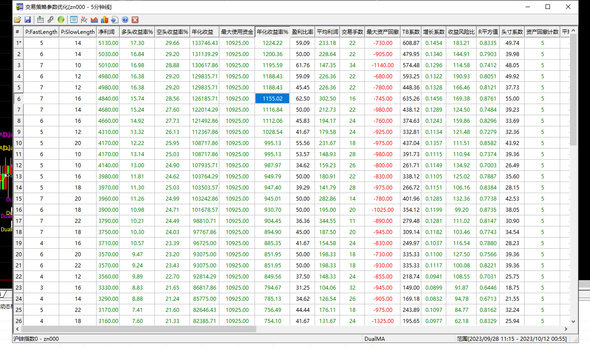
Task: Select row number 1* in the table
Action: coord(19,43)
